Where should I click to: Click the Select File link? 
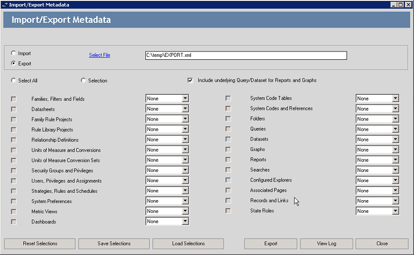pos(100,55)
